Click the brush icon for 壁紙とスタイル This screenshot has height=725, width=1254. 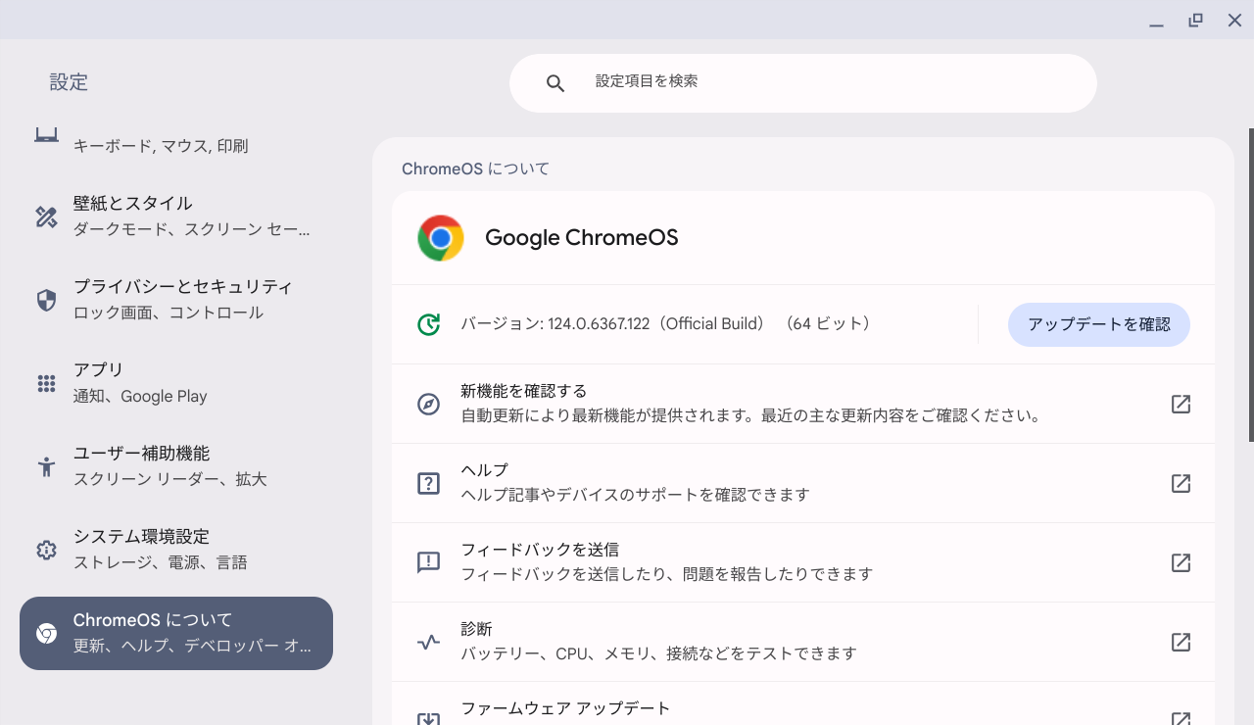[46, 217]
